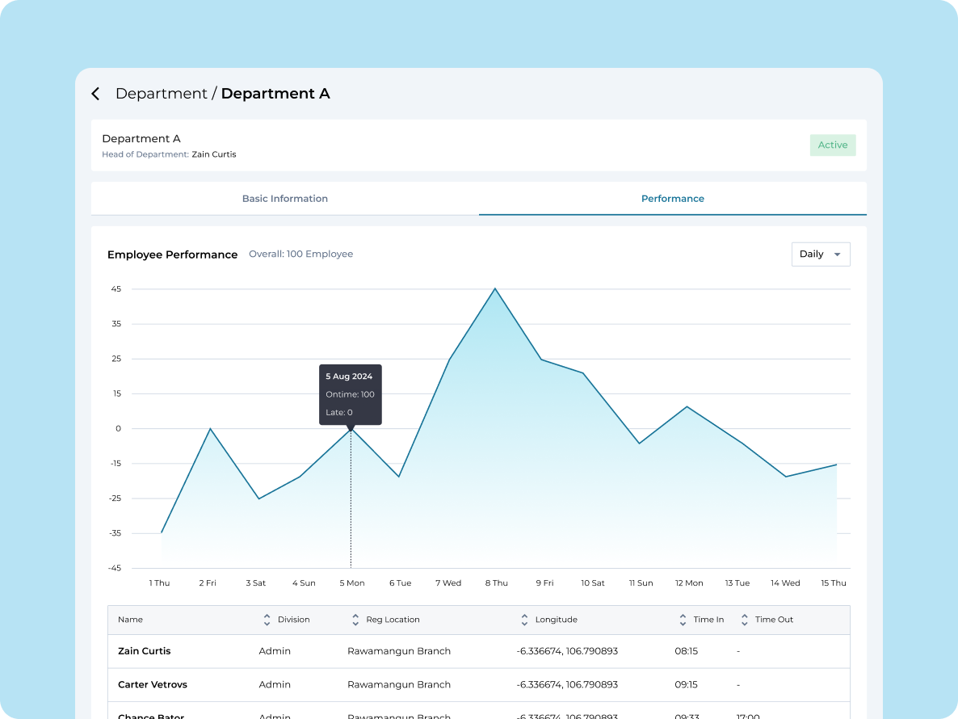Click the 1 Thu x-axis label

click(x=159, y=582)
